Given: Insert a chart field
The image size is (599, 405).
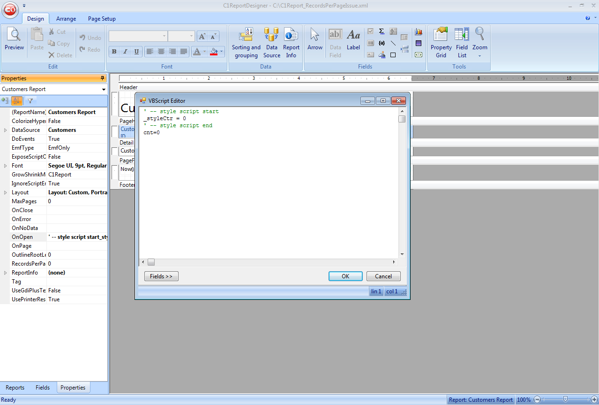Looking at the screenshot, I should tap(419, 31).
